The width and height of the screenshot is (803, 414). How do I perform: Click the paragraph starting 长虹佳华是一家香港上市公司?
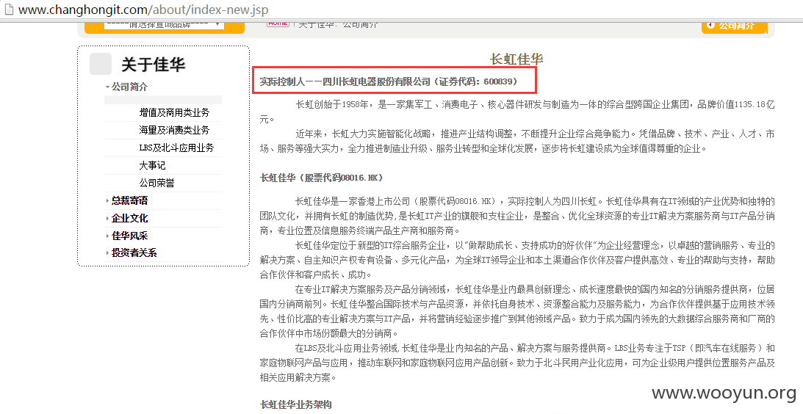[x=517, y=215]
